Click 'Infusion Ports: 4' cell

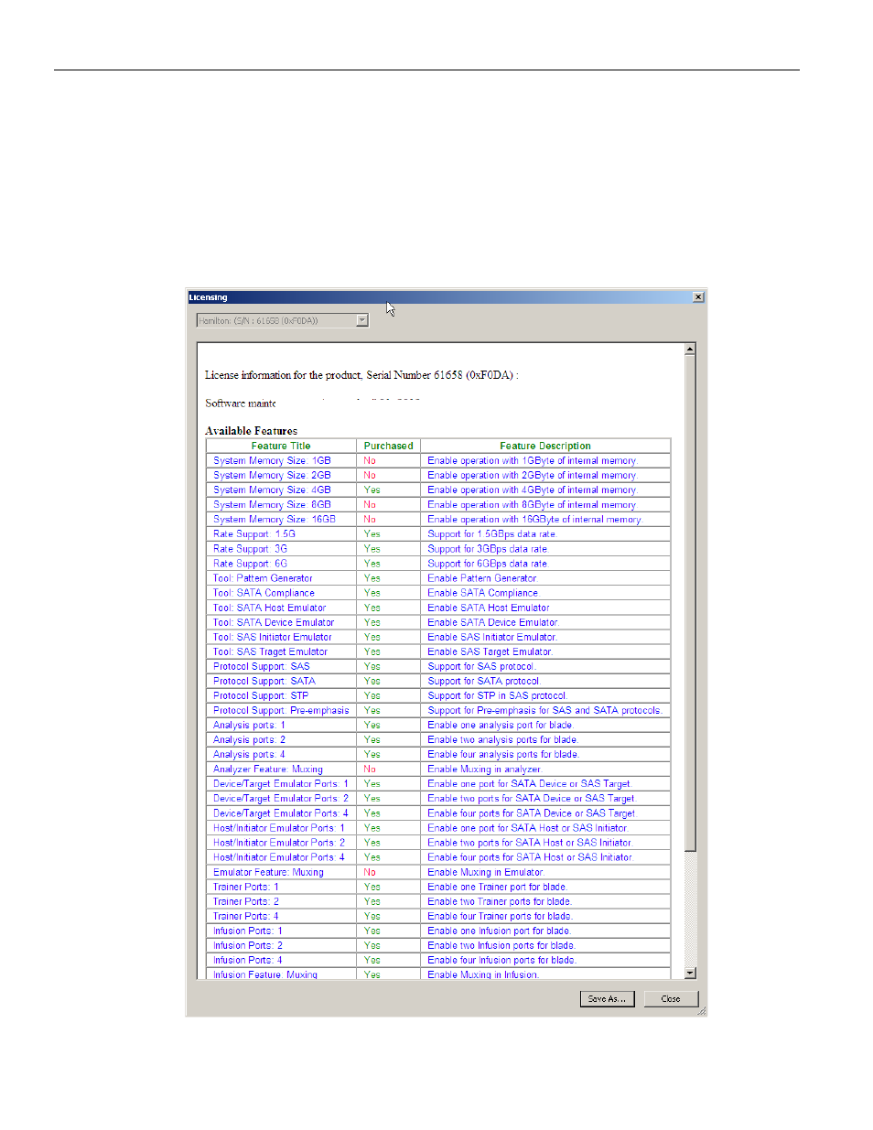(281, 960)
